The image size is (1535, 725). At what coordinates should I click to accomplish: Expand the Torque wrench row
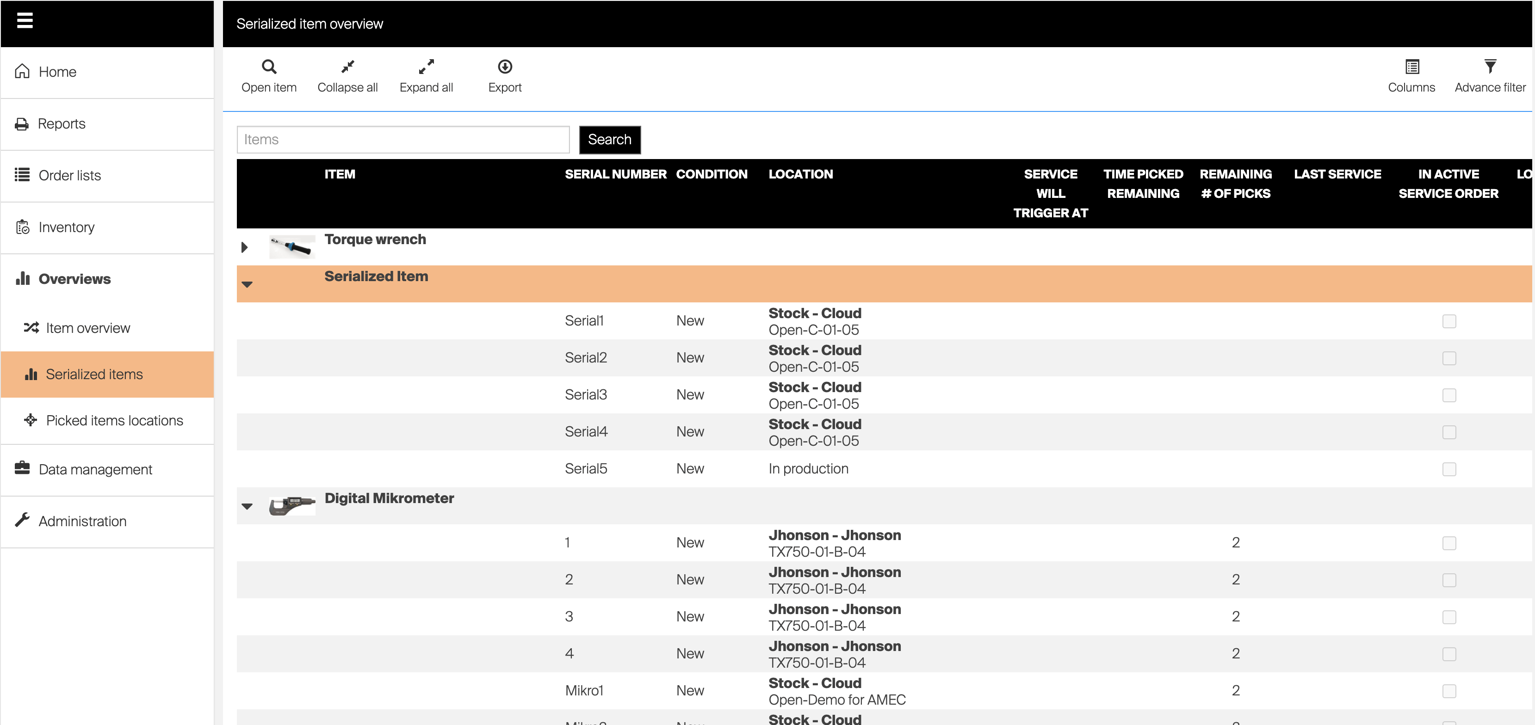point(244,247)
